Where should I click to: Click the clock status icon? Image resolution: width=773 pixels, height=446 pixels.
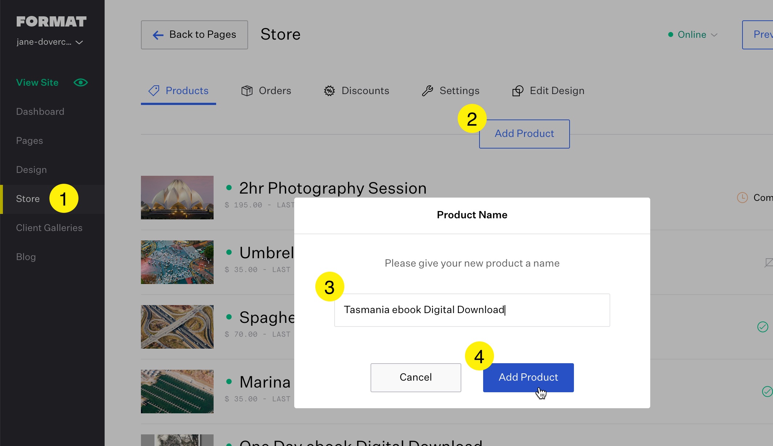[742, 198]
